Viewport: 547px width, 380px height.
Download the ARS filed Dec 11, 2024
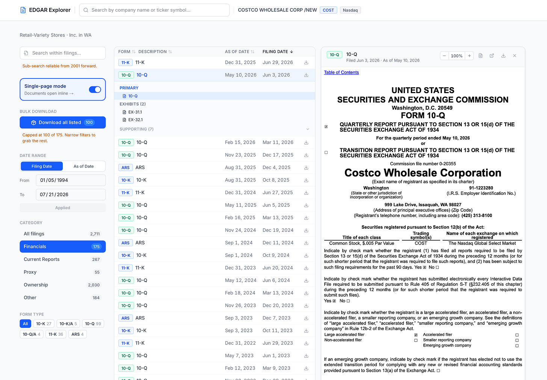tap(306, 243)
